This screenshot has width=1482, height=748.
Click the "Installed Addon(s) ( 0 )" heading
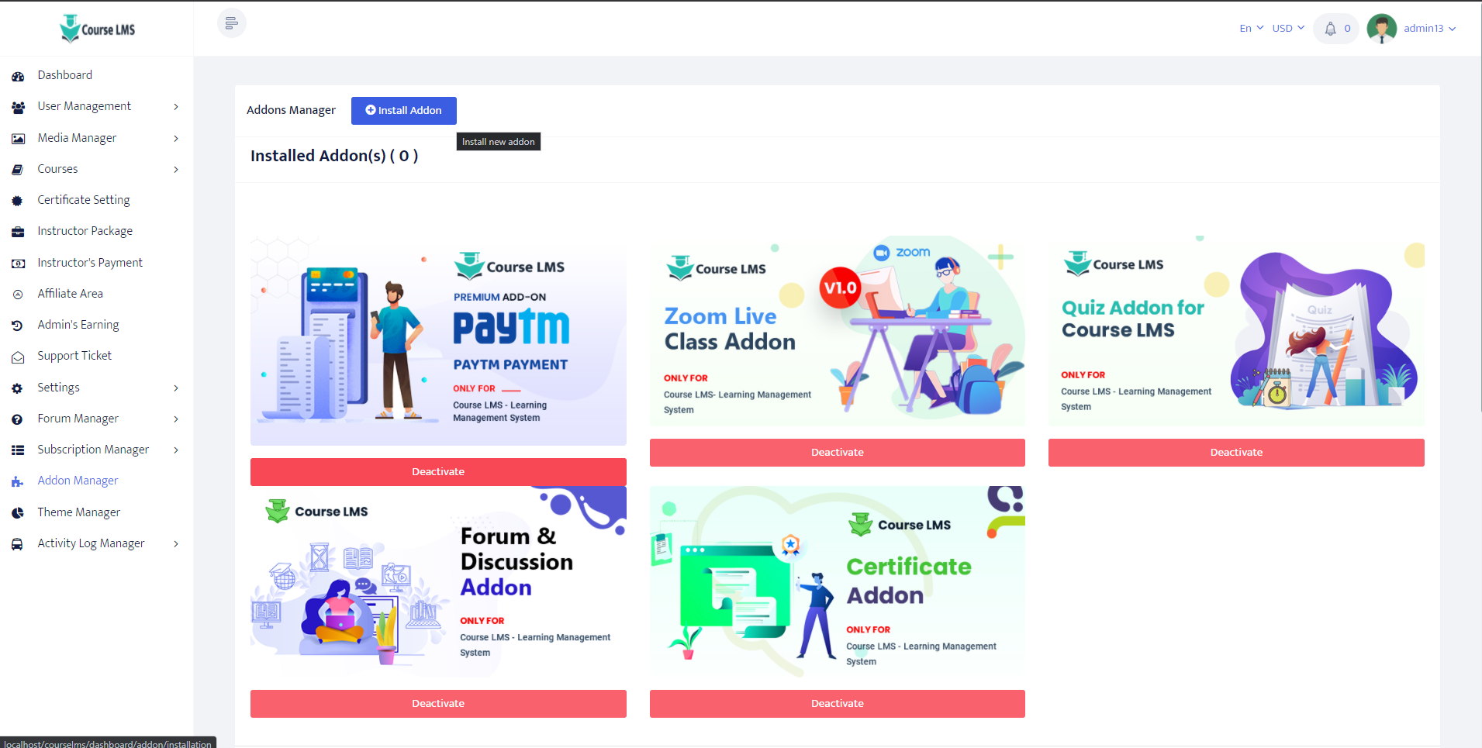(334, 156)
